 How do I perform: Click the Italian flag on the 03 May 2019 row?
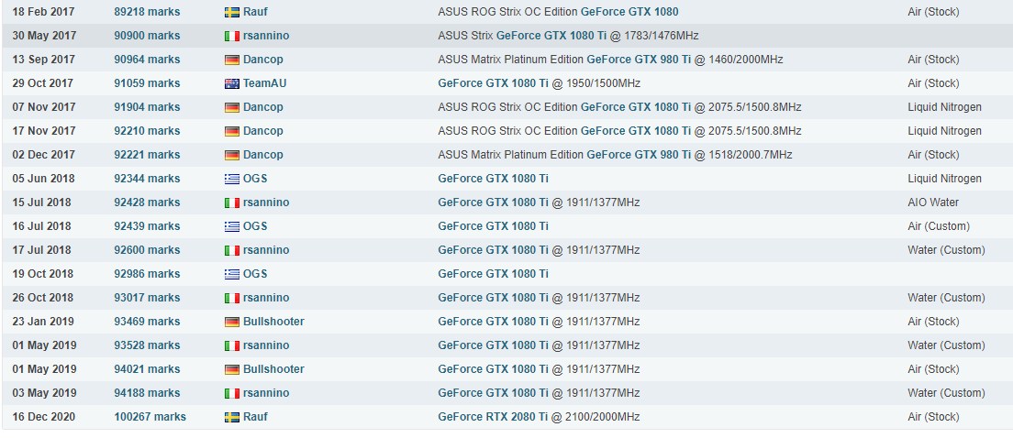232,393
